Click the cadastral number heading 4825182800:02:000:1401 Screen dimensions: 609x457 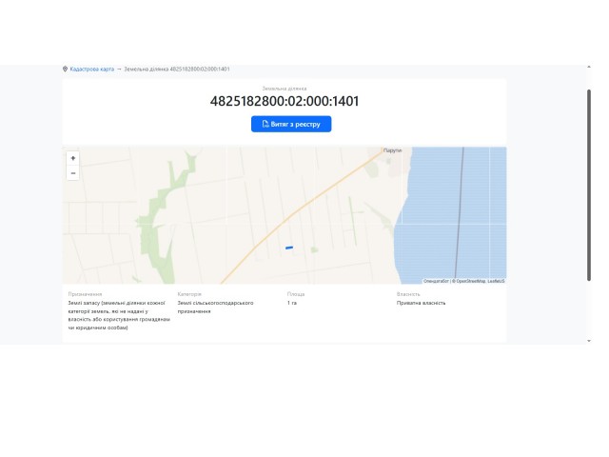coord(285,101)
